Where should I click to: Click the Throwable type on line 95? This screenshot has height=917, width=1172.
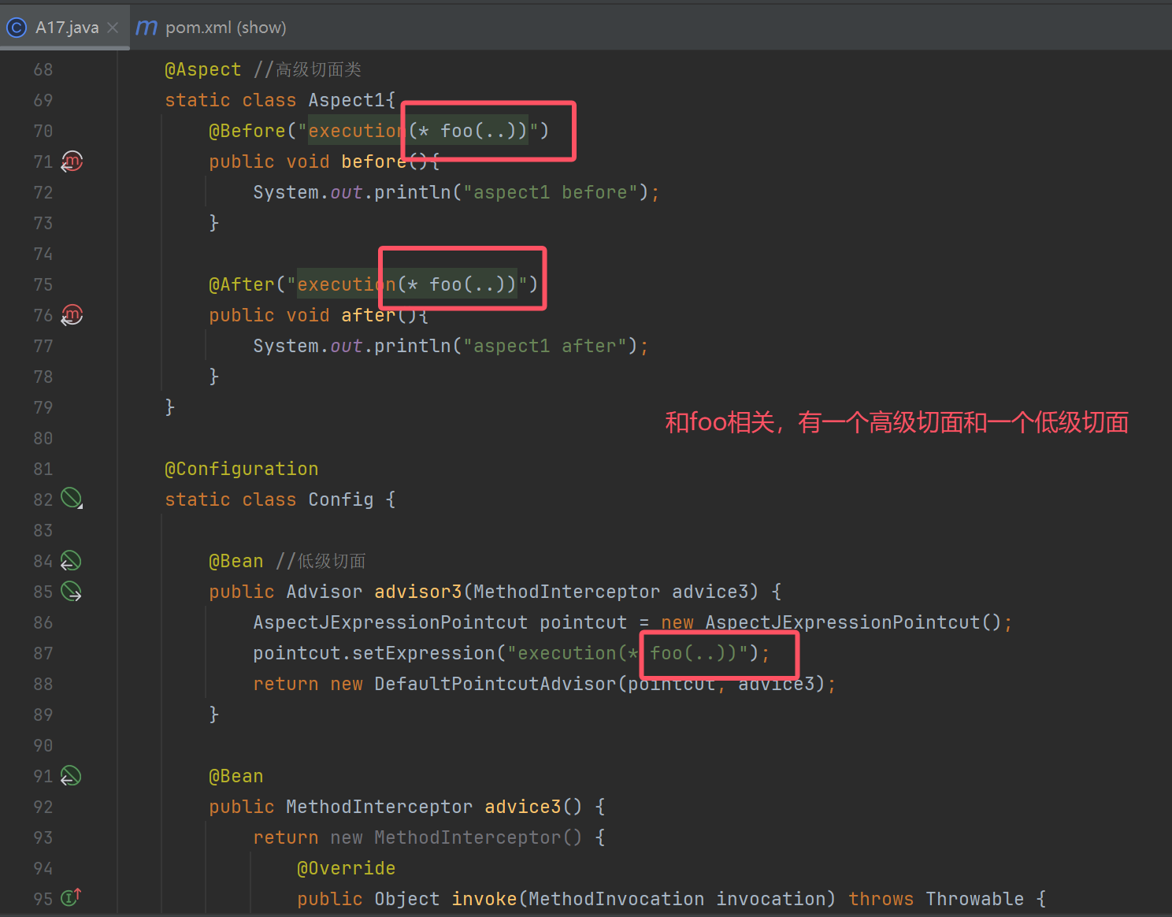click(x=975, y=899)
